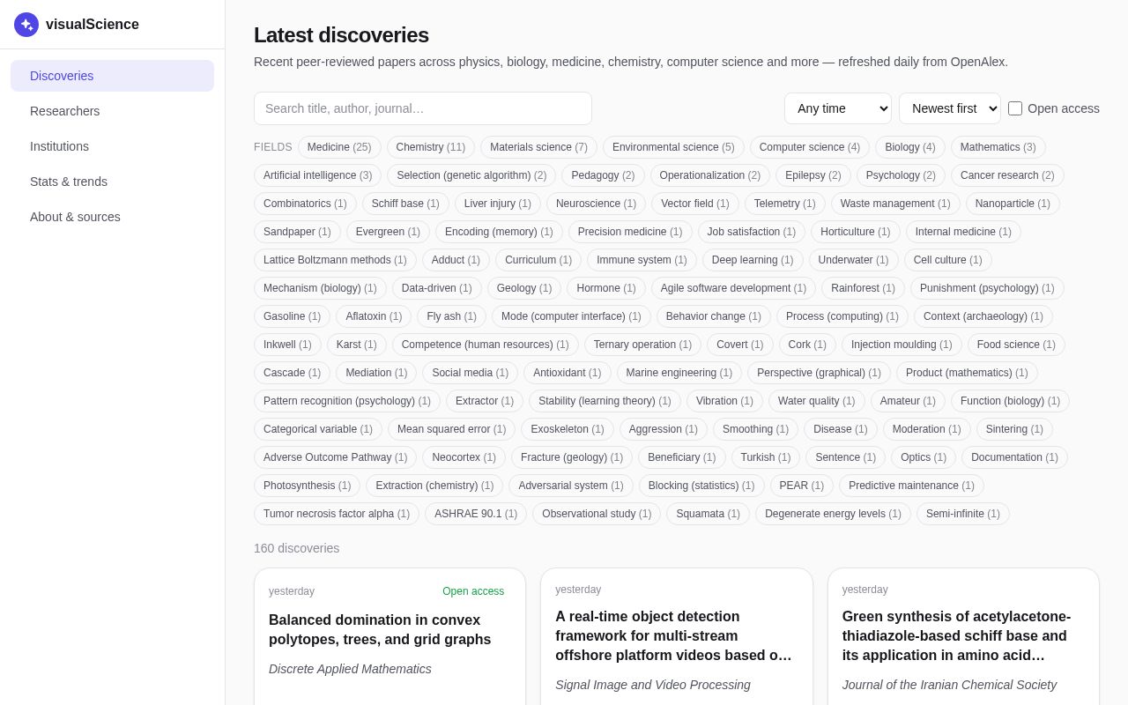1128x705 pixels.
Task: Open Balanced domination in convex polytopes paper
Action: [380, 630]
